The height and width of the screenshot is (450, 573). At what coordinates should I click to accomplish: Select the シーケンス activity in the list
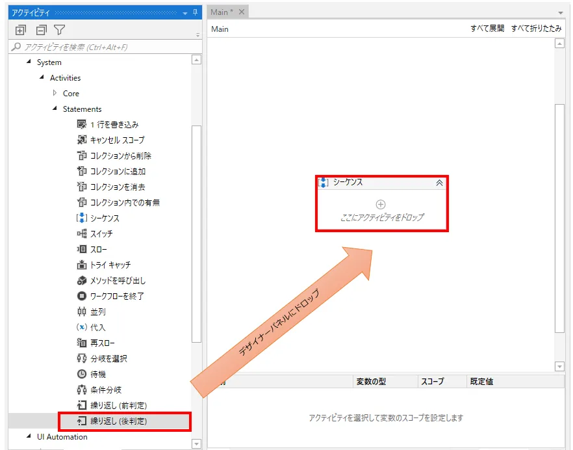pos(104,218)
